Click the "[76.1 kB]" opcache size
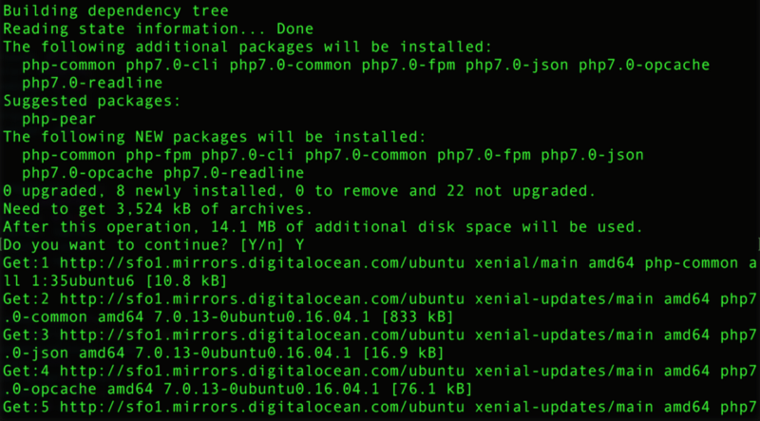Image resolution: width=760 pixels, height=421 pixels. 424,388
